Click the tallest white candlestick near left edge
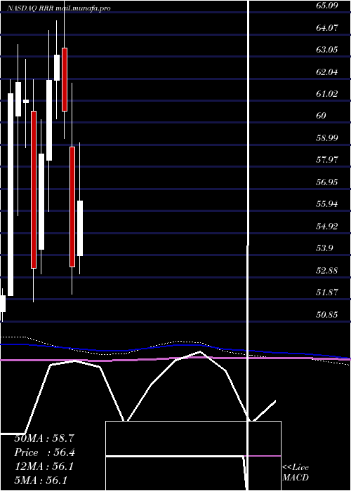351x491 pixels. pos(11,194)
